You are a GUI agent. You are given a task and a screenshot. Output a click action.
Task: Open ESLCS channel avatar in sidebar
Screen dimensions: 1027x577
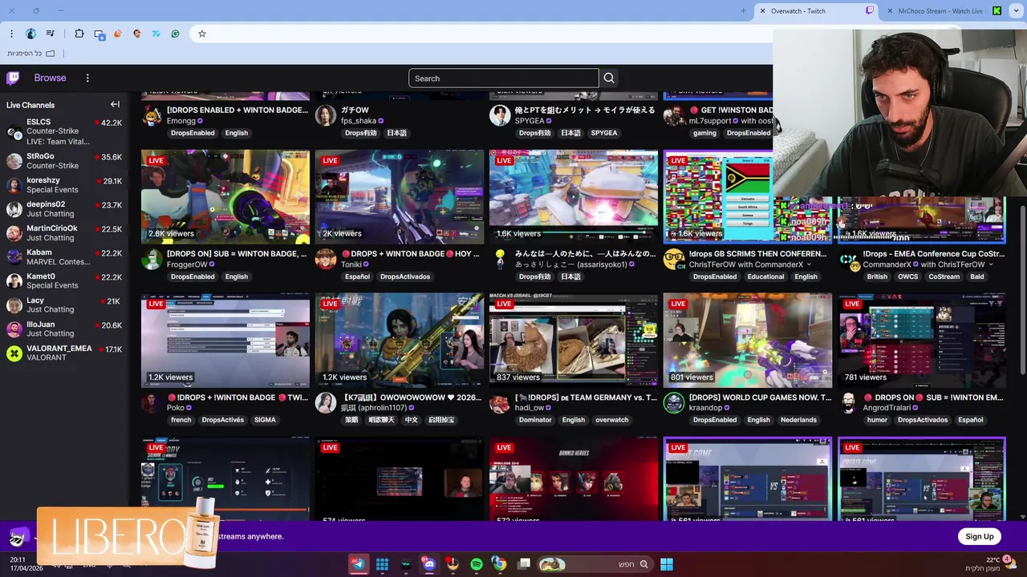pos(14,132)
